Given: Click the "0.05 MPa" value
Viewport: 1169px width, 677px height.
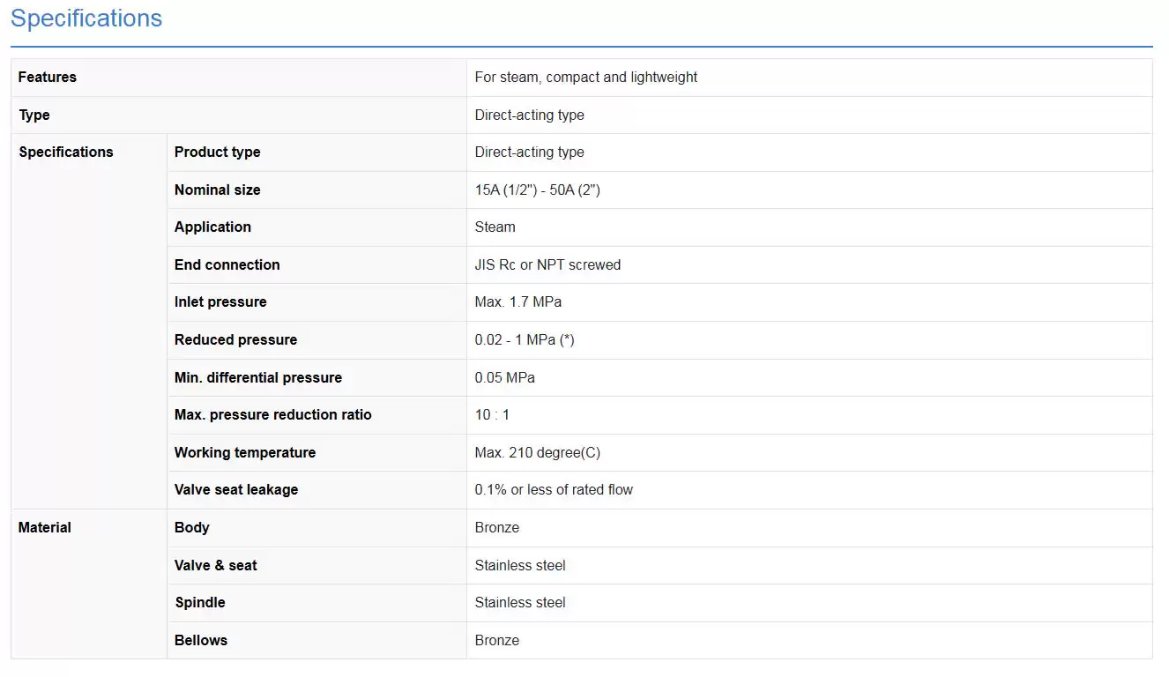Looking at the screenshot, I should pos(505,378).
